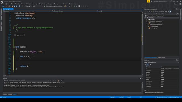Click the search magnifier in Solution Explorer
This screenshot has width=182, height=102.
177,14
